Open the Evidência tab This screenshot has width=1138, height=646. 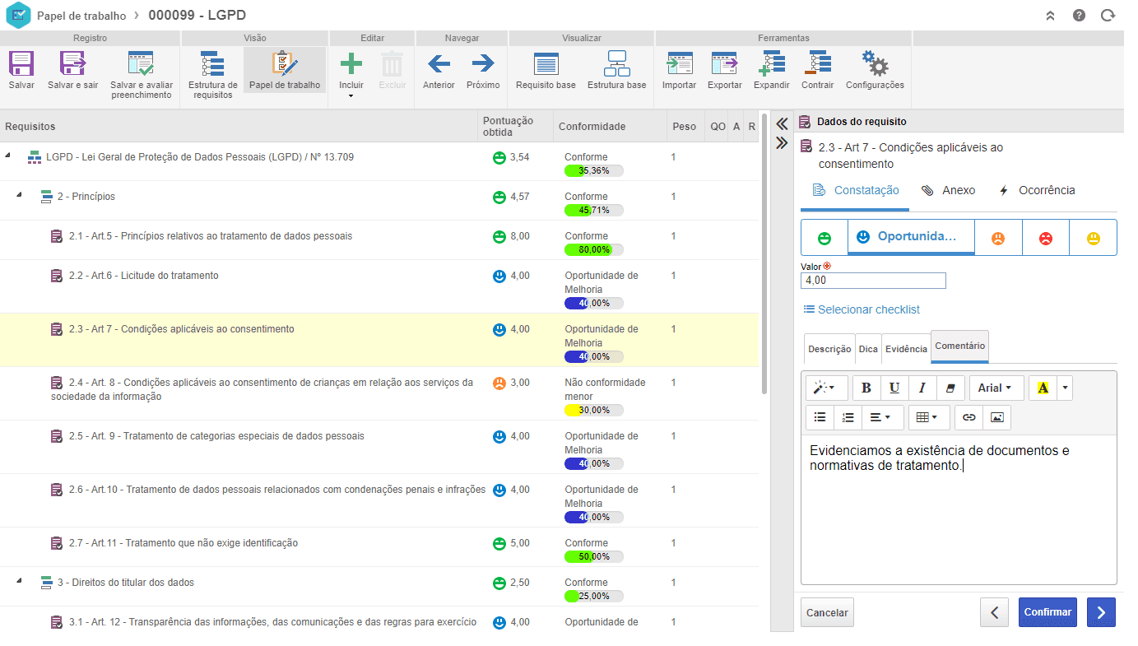pyautogui.click(x=906, y=349)
